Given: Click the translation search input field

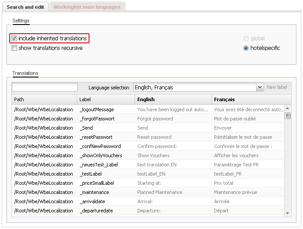Looking at the screenshot, I should (x=45, y=88).
